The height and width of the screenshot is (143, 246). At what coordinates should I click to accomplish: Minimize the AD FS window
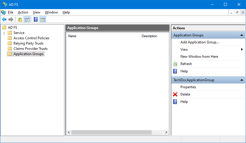(x=212, y=4)
